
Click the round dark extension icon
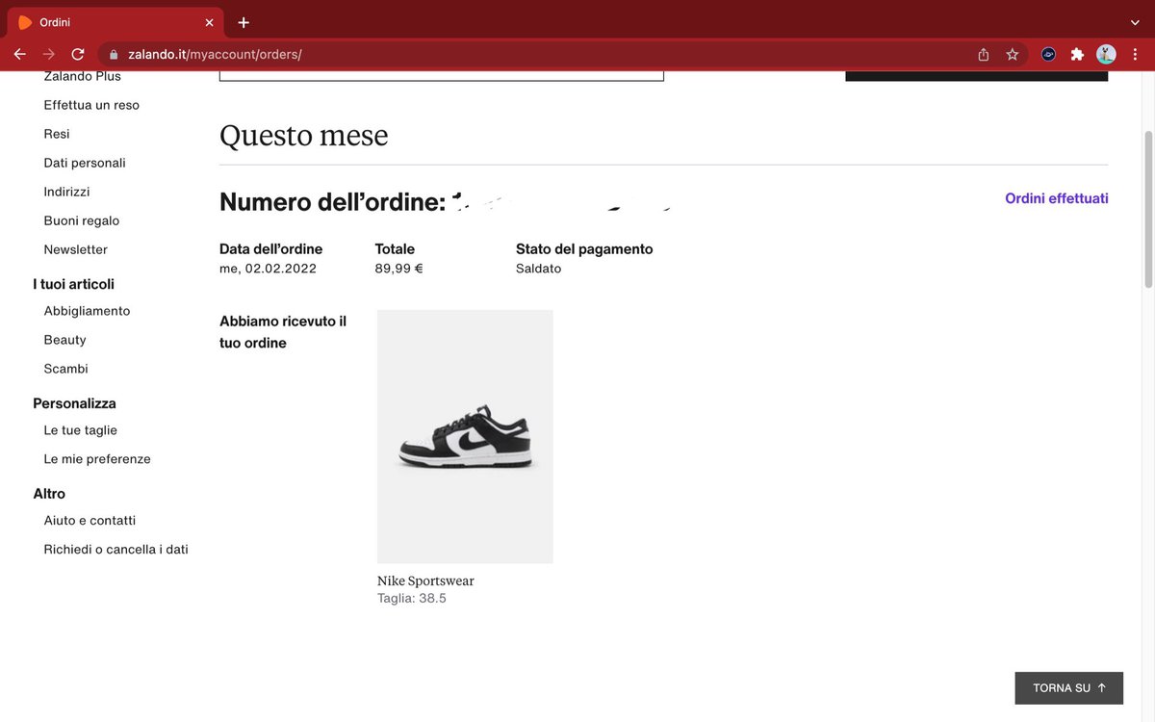[x=1048, y=55]
